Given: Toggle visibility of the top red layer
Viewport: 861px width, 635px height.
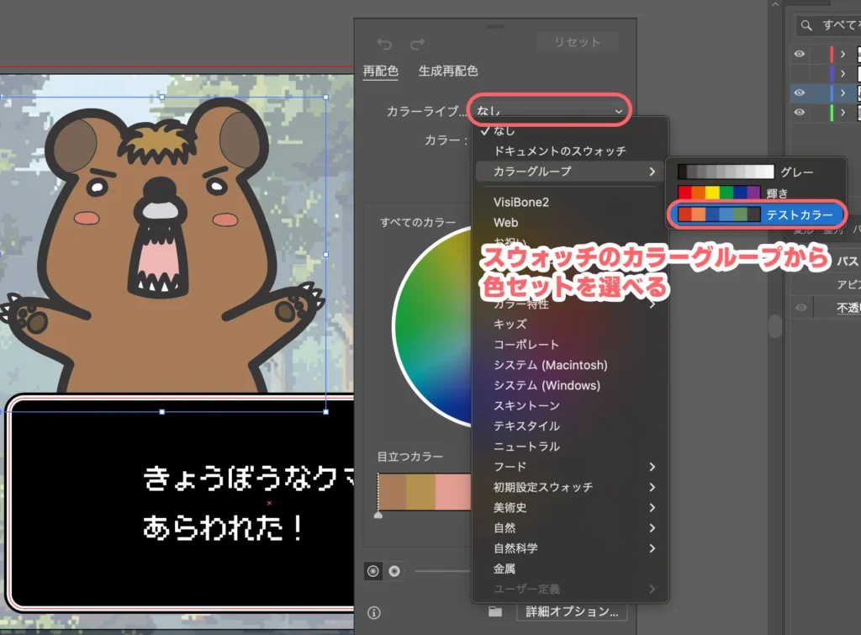Looking at the screenshot, I should click(800, 54).
